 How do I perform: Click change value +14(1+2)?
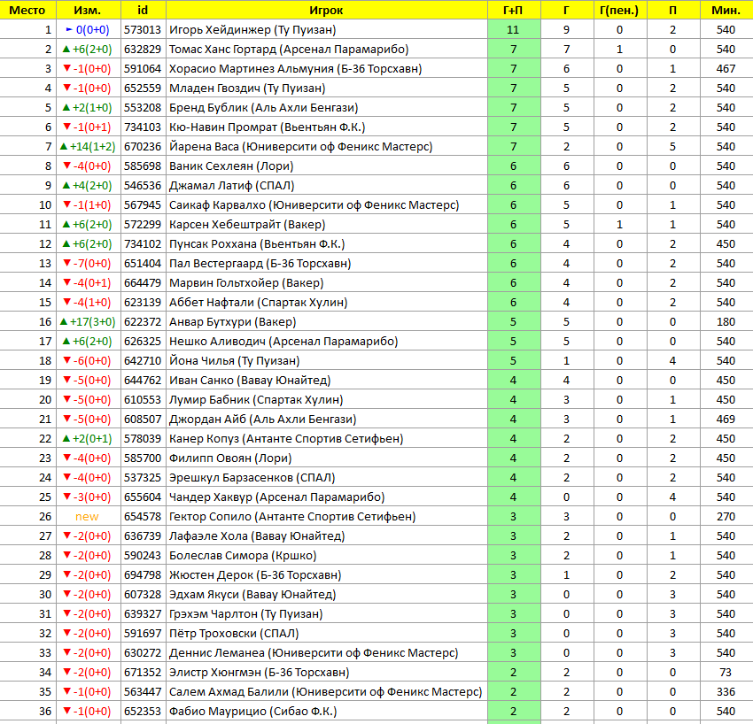[93, 146]
